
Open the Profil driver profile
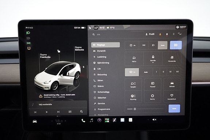(x=150, y=34)
